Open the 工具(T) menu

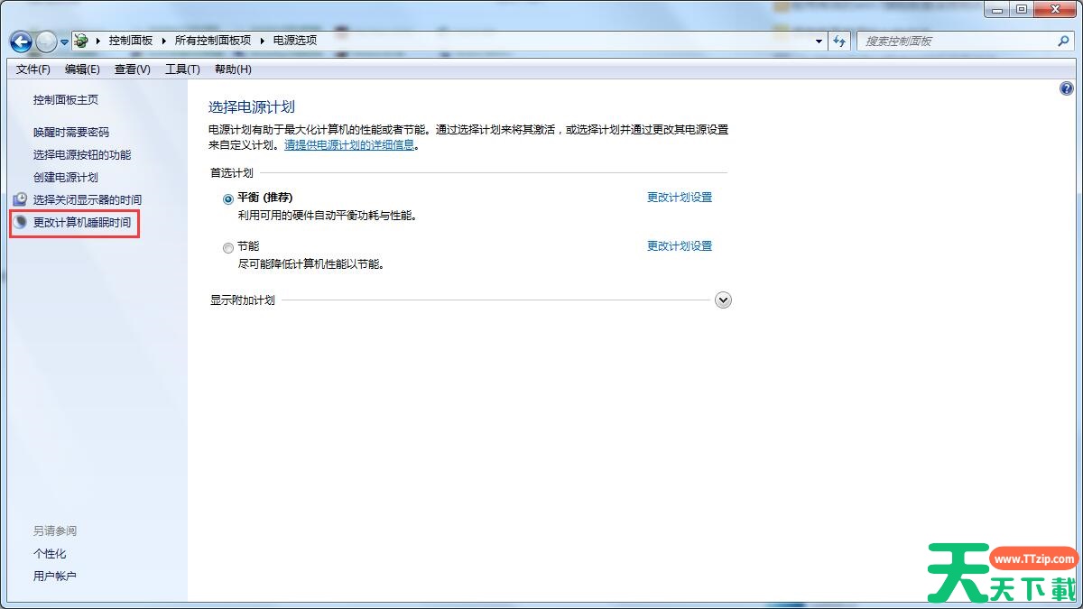point(182,69)
